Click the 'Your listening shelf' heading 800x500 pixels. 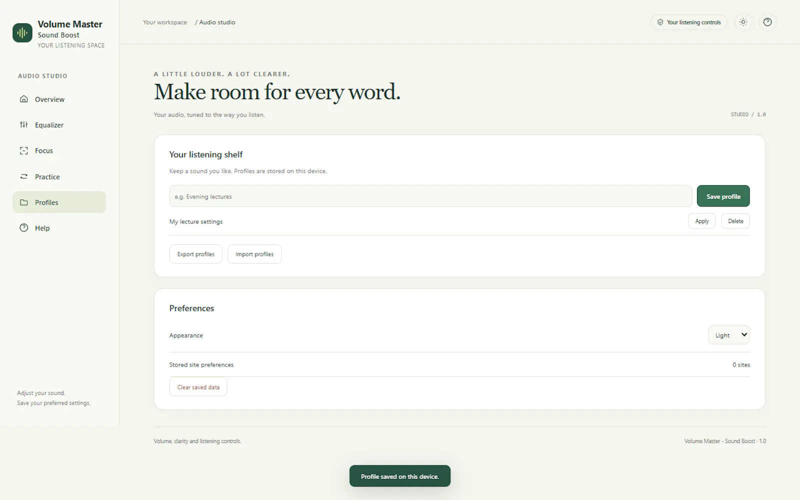(206, 154)
